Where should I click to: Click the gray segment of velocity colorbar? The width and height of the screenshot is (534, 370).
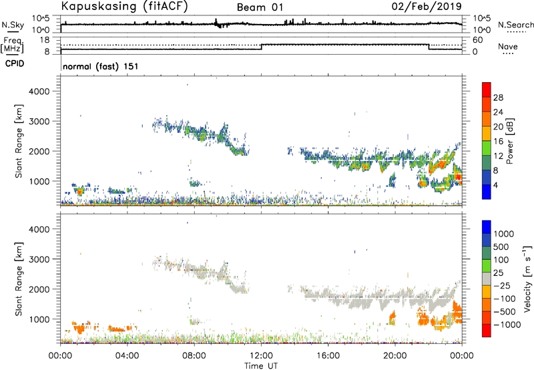487,279
